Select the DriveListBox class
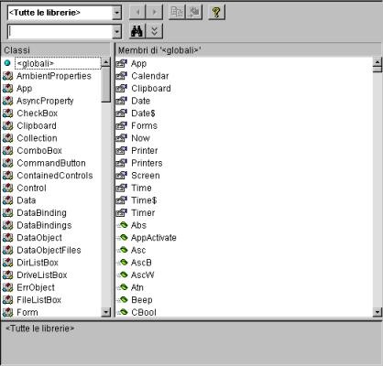383x366 pixels. 41,275
